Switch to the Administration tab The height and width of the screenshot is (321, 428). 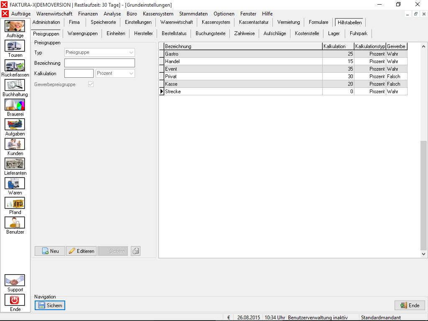pyautogui.click(x=46, y=22)
